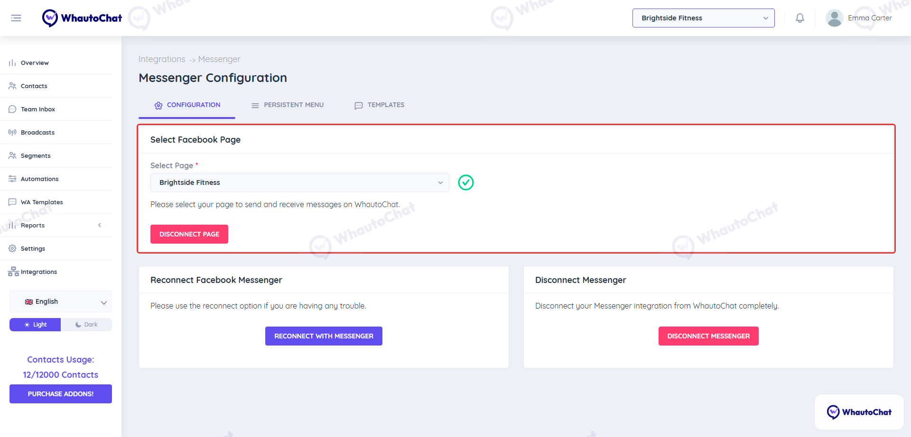Switch to Dark theme
This screenshot has width=911, height=437.
[86, 325]
